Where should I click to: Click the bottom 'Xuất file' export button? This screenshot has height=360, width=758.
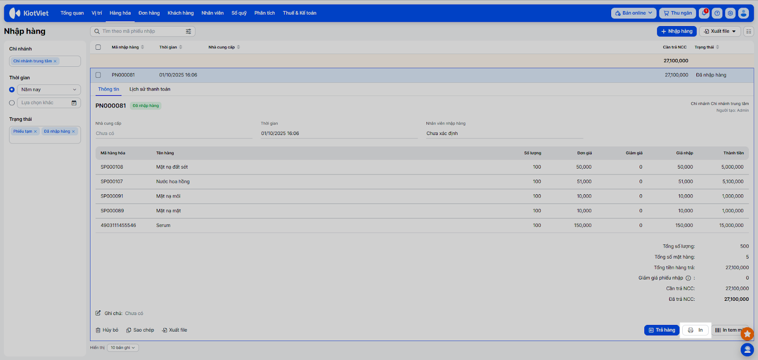tap(175, 330)
